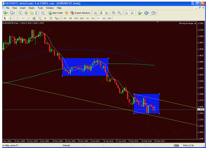Open the Help menu
Viewport: 206px width, 148px height.
pos(59,8)
